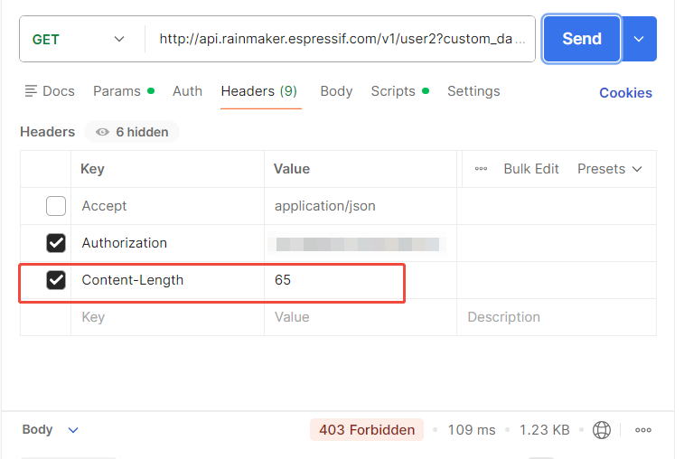Click the Bulk Edit button

coord(531,169)
